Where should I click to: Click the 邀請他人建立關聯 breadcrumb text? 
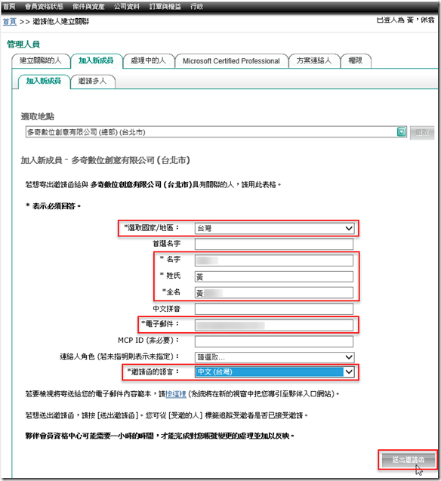pos(60,21)
